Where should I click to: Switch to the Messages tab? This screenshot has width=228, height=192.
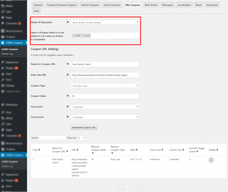pos(168,5)
